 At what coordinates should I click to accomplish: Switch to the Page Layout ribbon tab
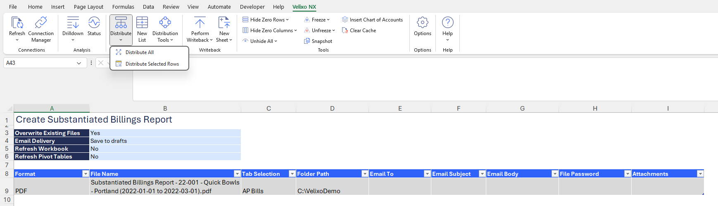[x=88, y=7]
